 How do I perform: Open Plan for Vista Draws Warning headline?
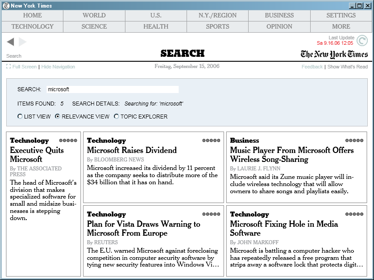(143, 229)
